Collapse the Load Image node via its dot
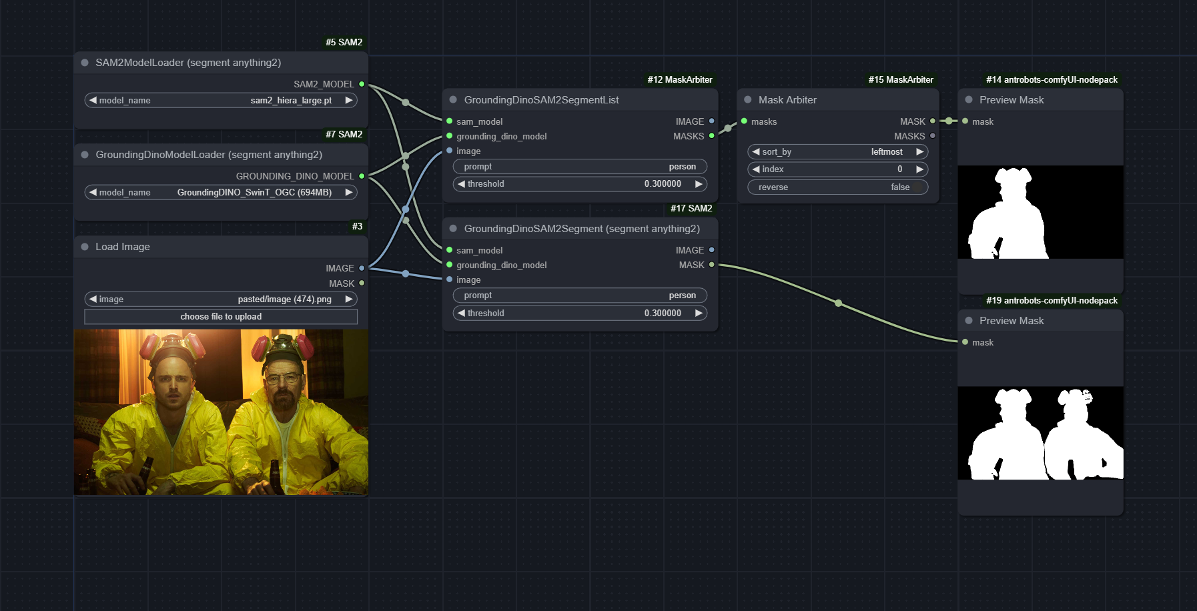Image resolution: width=1197 pixels, height=611 pixels. click(85, 247)
